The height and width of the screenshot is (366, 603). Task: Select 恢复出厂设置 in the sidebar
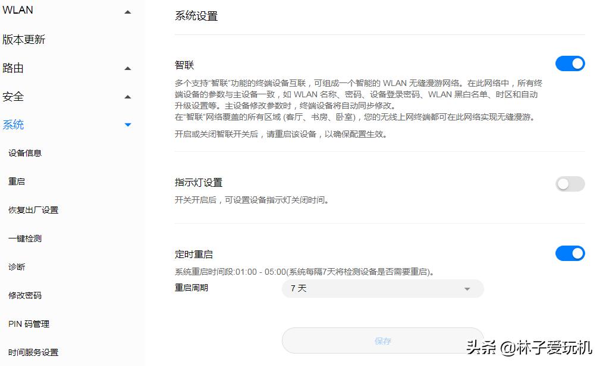pyautogui.click(x=32, y=210)
